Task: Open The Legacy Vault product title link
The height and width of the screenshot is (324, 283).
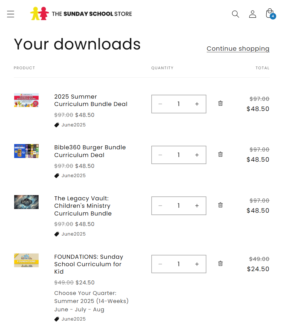Action: [83, 206]
